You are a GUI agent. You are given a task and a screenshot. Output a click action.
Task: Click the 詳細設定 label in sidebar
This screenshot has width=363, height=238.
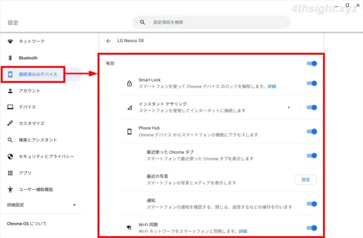tap(15, 205)
